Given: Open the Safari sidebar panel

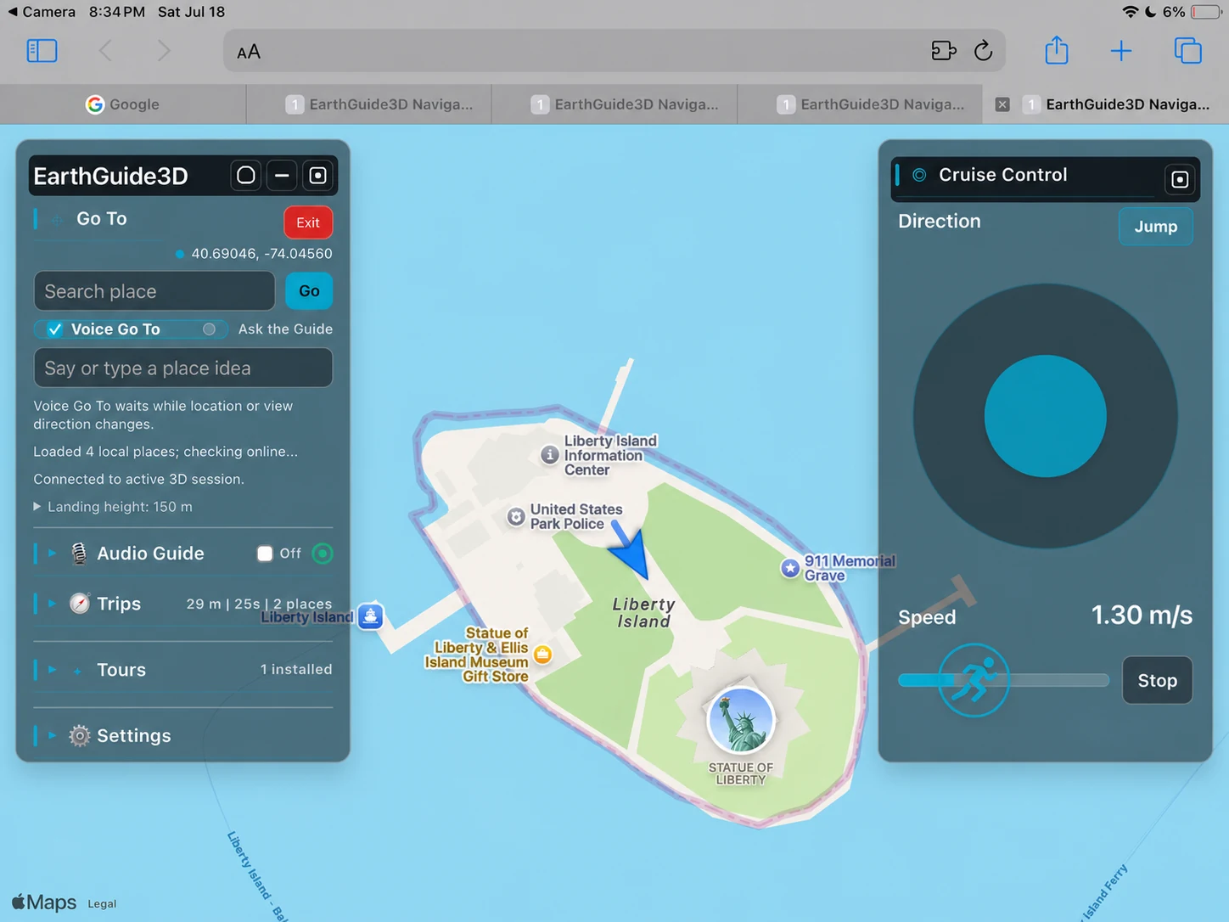Looking at the screenshot, I should click(42, 51).
